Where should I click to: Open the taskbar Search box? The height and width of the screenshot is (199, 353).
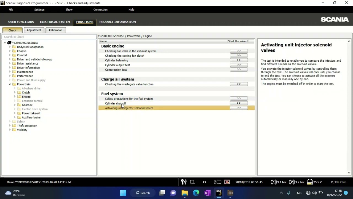pos(143,193)
